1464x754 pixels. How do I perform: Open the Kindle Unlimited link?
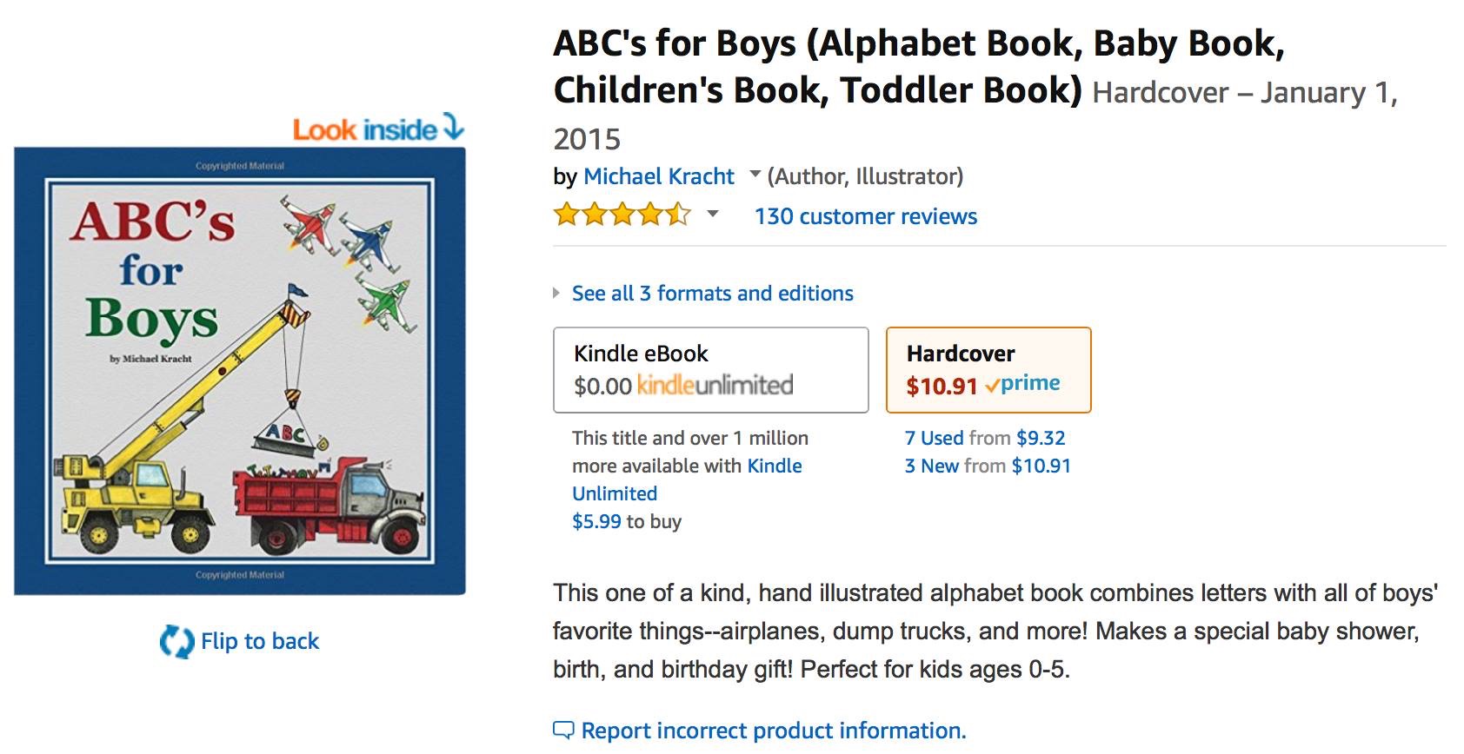click(687, 480)
